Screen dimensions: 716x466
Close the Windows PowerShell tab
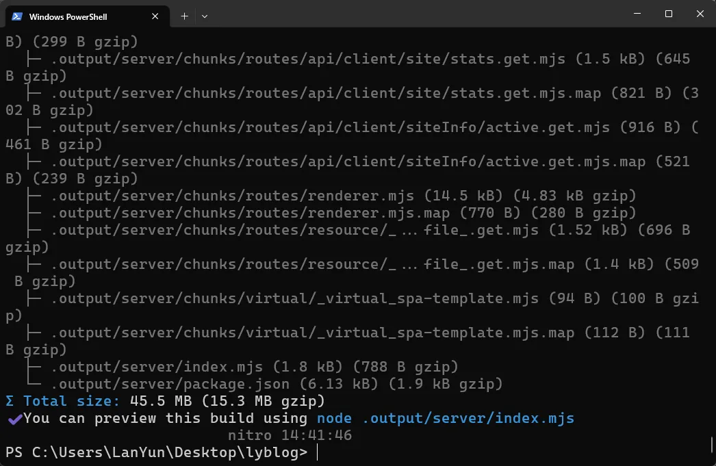point(155,16)
